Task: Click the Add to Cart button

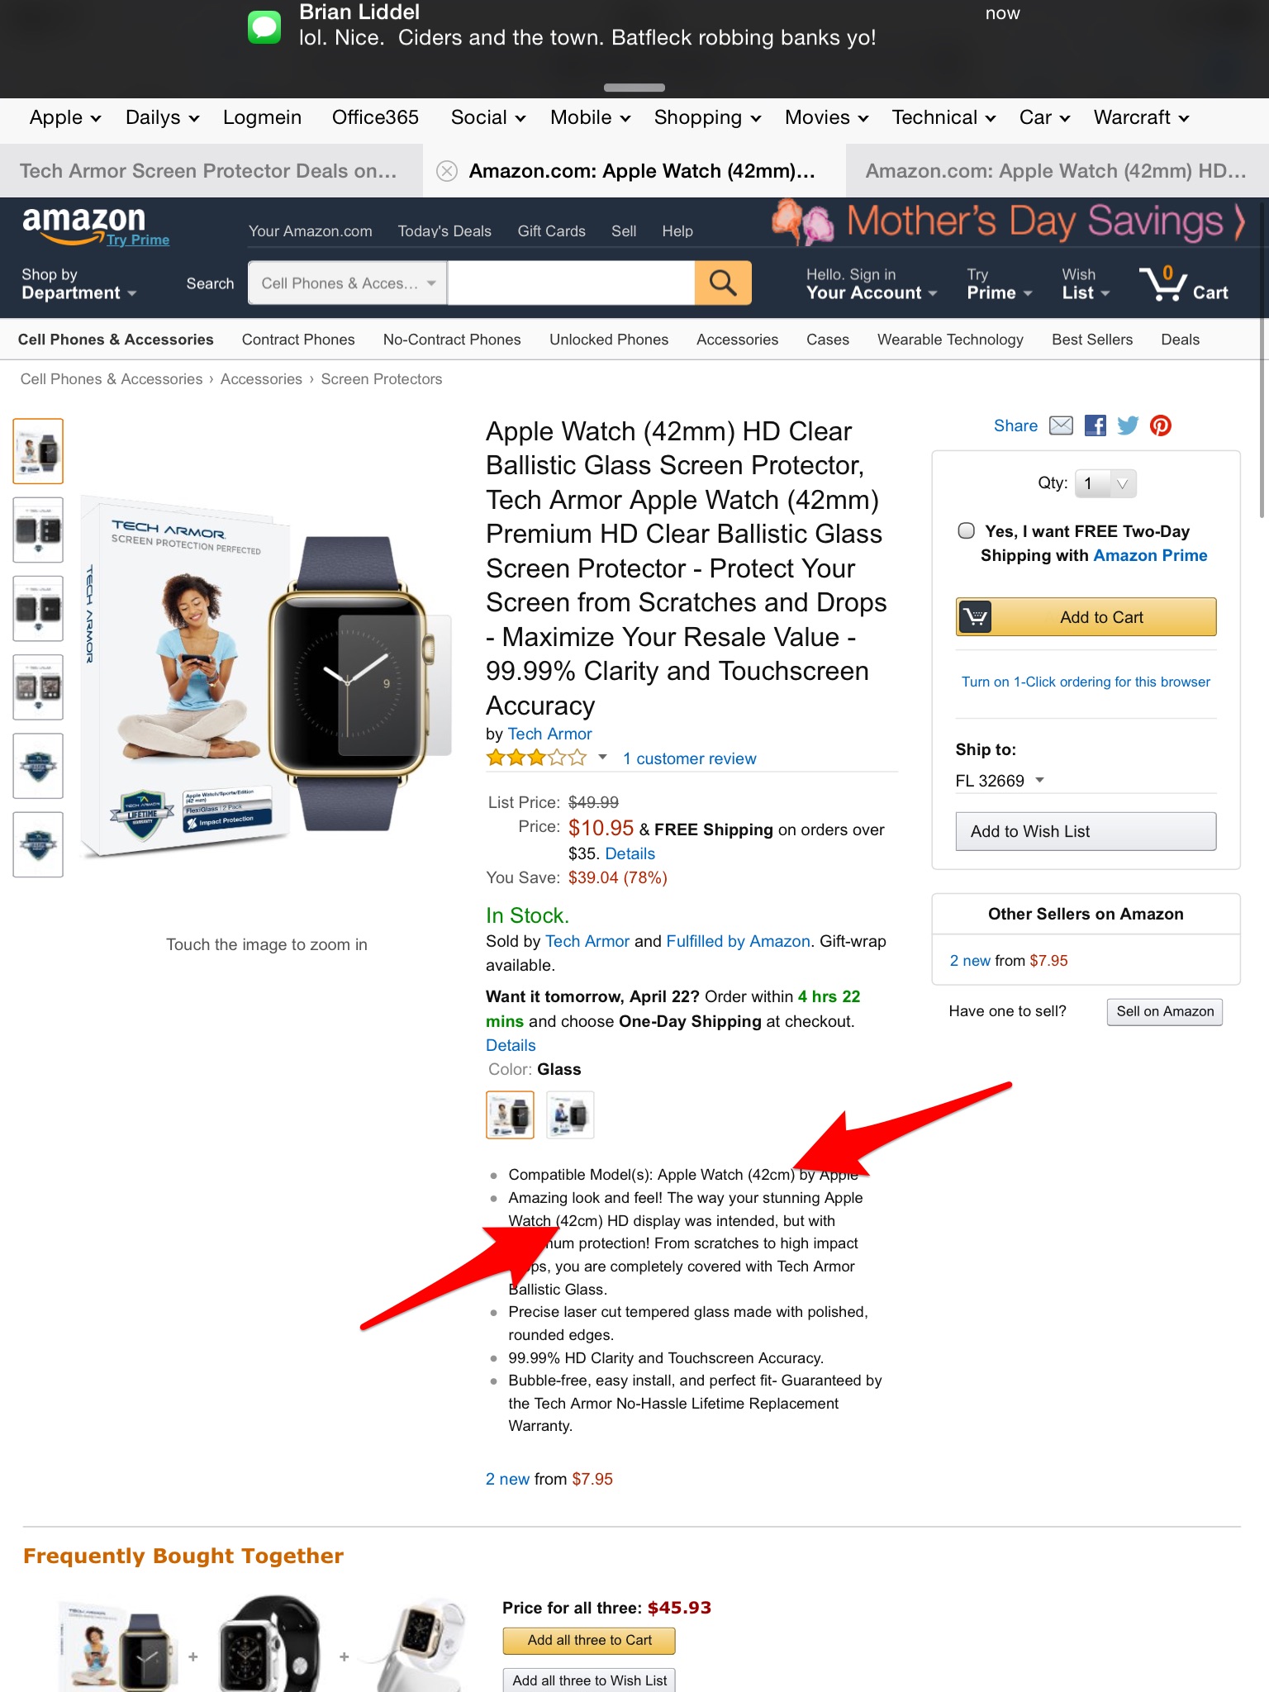Action: (x=1086, y=617)
